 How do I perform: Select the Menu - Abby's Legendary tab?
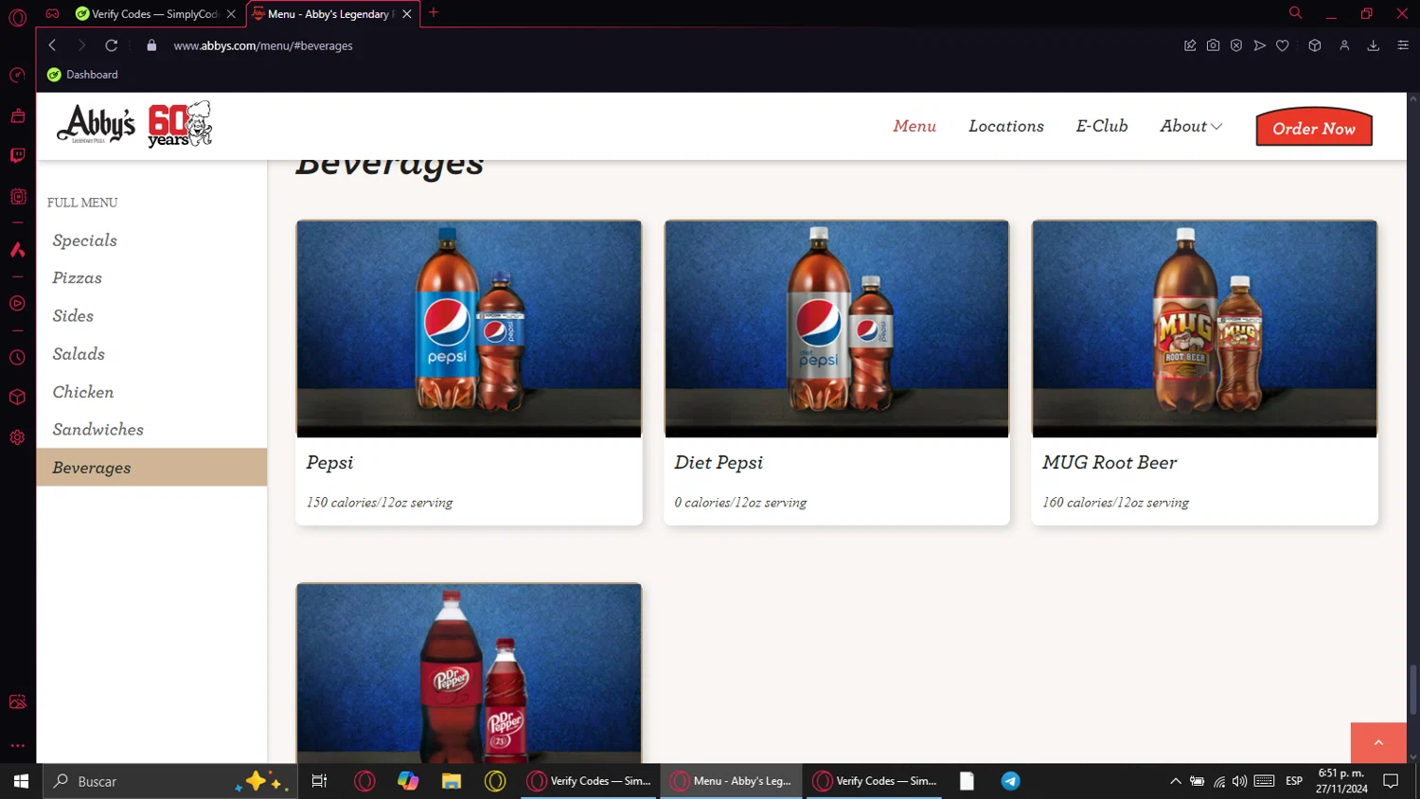[331, 14]
